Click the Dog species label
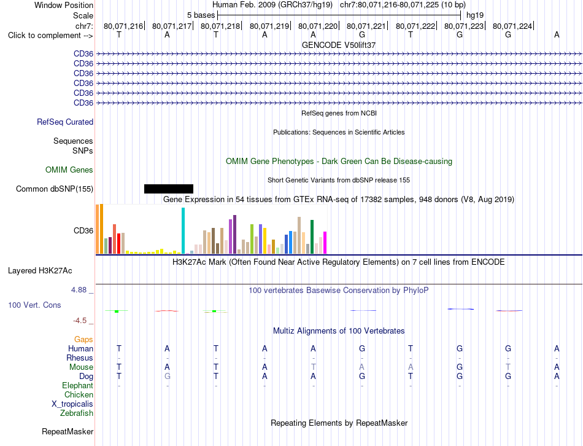This screenshot has height=446, width=583. [87, 377]
